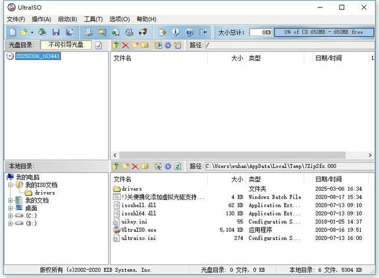Click the local path field with 7ZipSfx.000
The height and width of the screenshot is (278, 379).
[x=289, y=166]
